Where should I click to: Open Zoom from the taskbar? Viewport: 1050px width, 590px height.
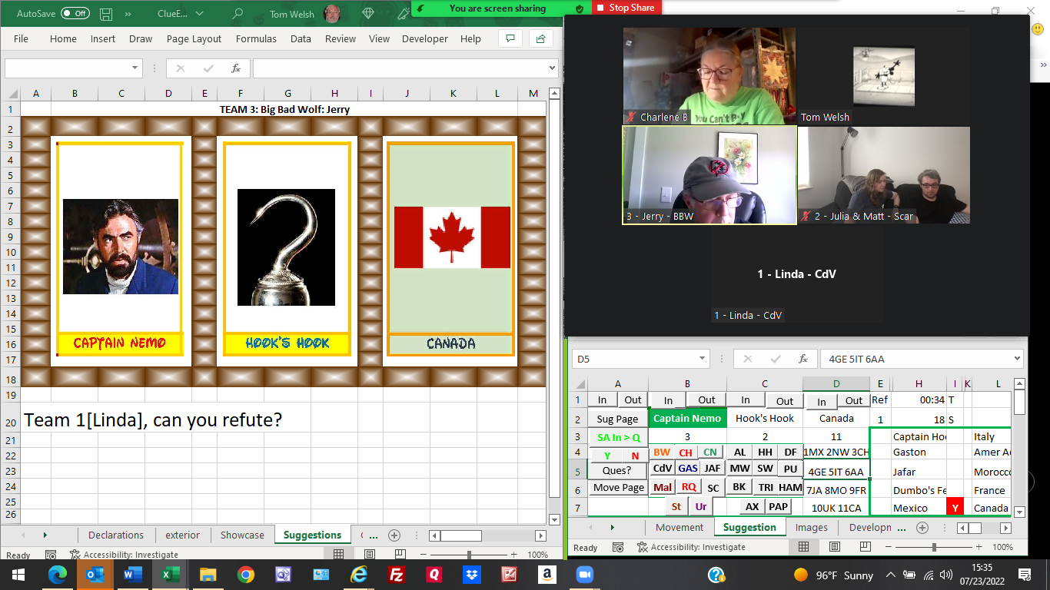pyautogui.click(x=585, y=575)
